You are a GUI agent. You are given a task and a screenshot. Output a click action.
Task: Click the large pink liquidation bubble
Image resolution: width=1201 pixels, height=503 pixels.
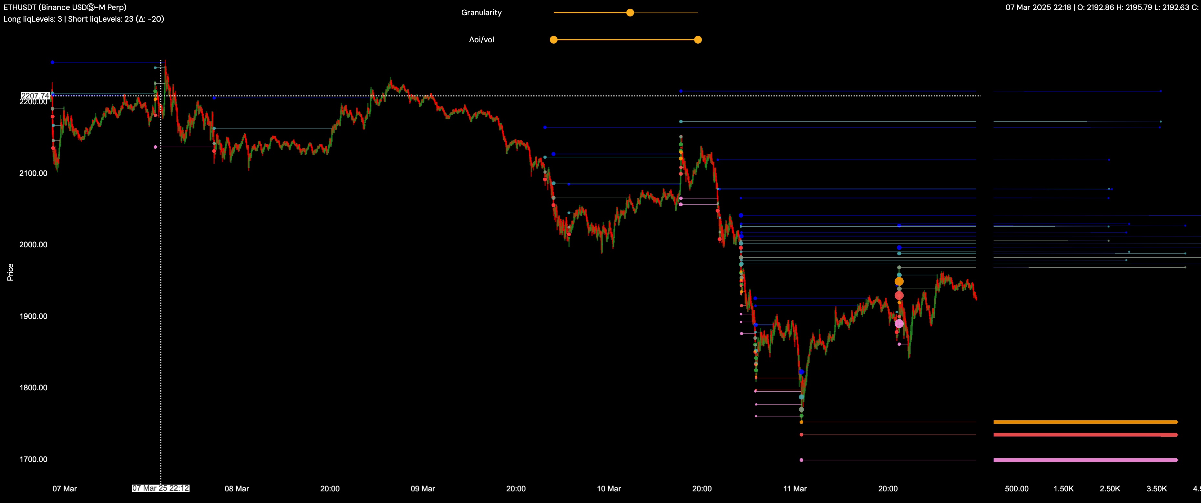899,323
